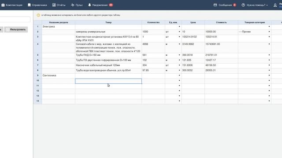
Task: Open unit dropdown in Сантехника row
Action: click(x=179, y=75)
